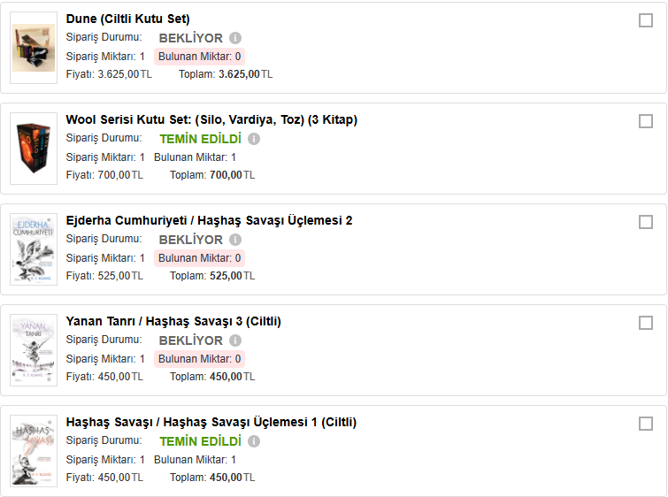Click info icon for Ejderha Cumhuriyeti status

235,240
